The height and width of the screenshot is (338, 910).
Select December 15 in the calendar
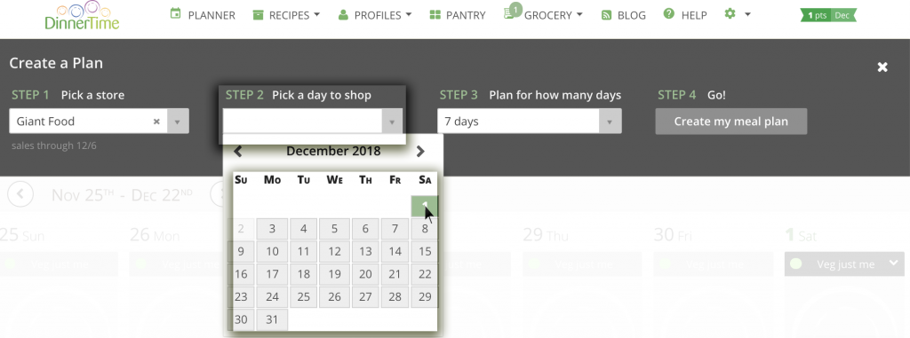click(425, 251)
